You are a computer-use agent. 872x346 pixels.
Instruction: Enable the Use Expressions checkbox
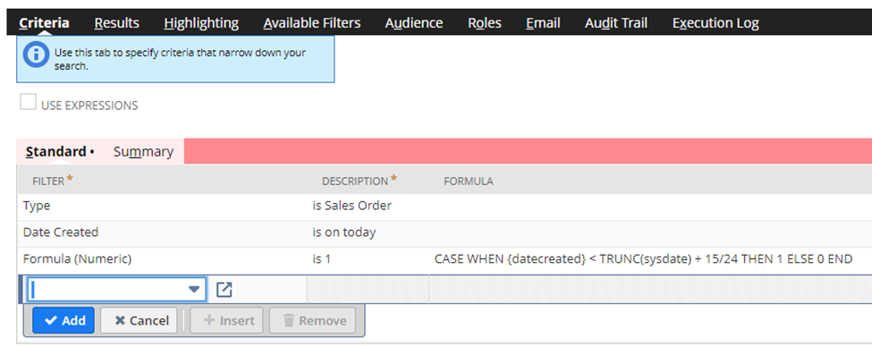[28, 102]
